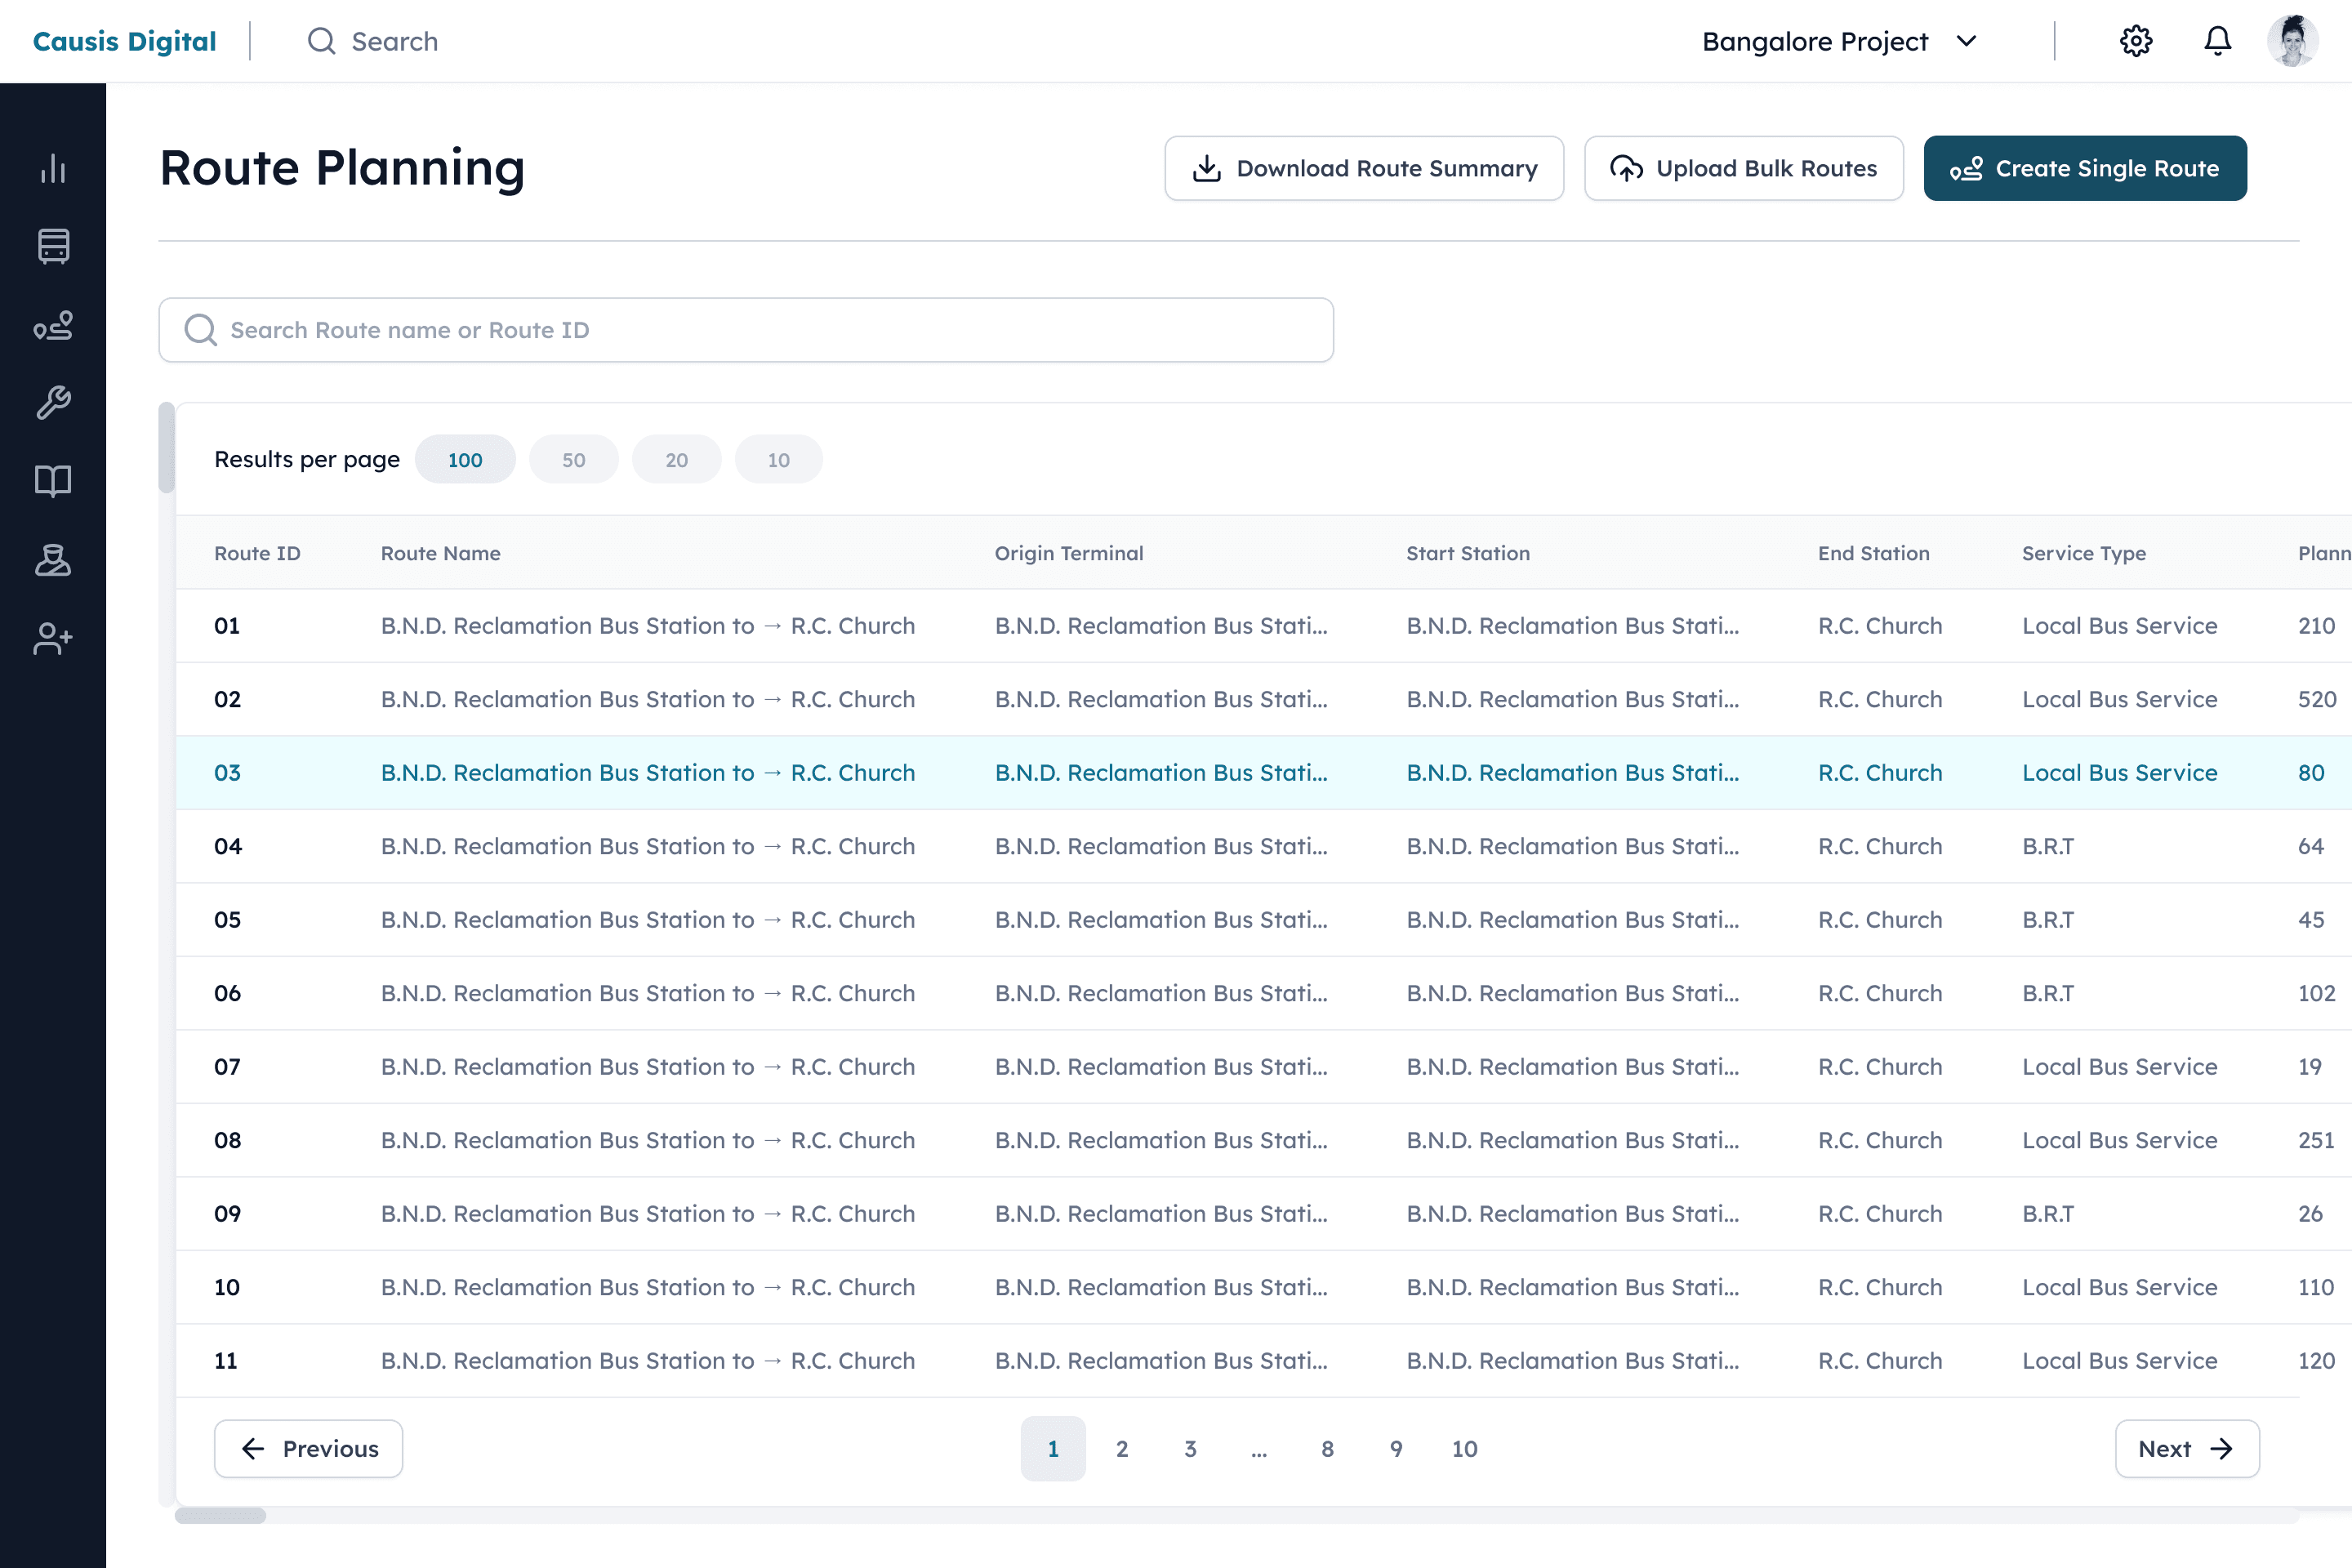This screenshot has width=2352, height=1568.
Task: Click Create Single Route button
Action: (2084, 168)
